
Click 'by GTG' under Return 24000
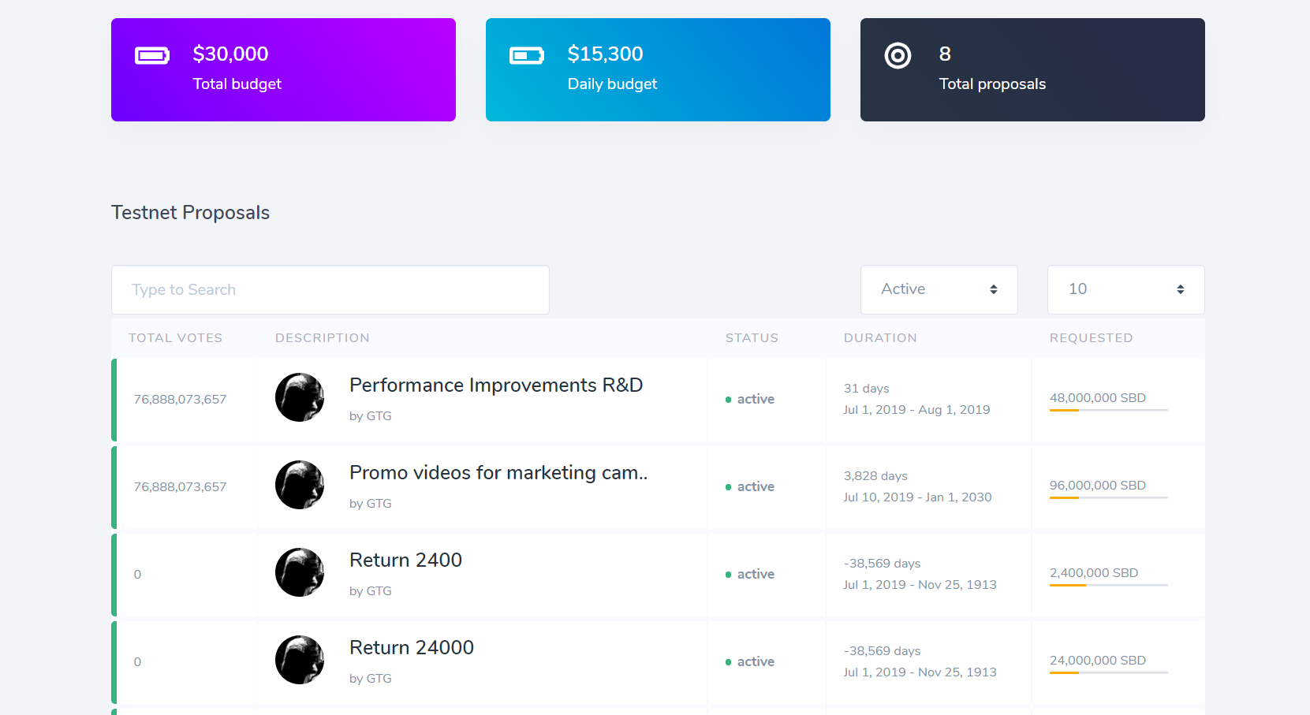click(371, 678)
